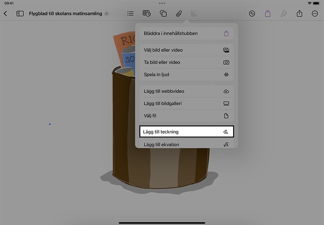Select Lägg till teckning
This screenshot has height=225, width=324.
click(187, 132)
